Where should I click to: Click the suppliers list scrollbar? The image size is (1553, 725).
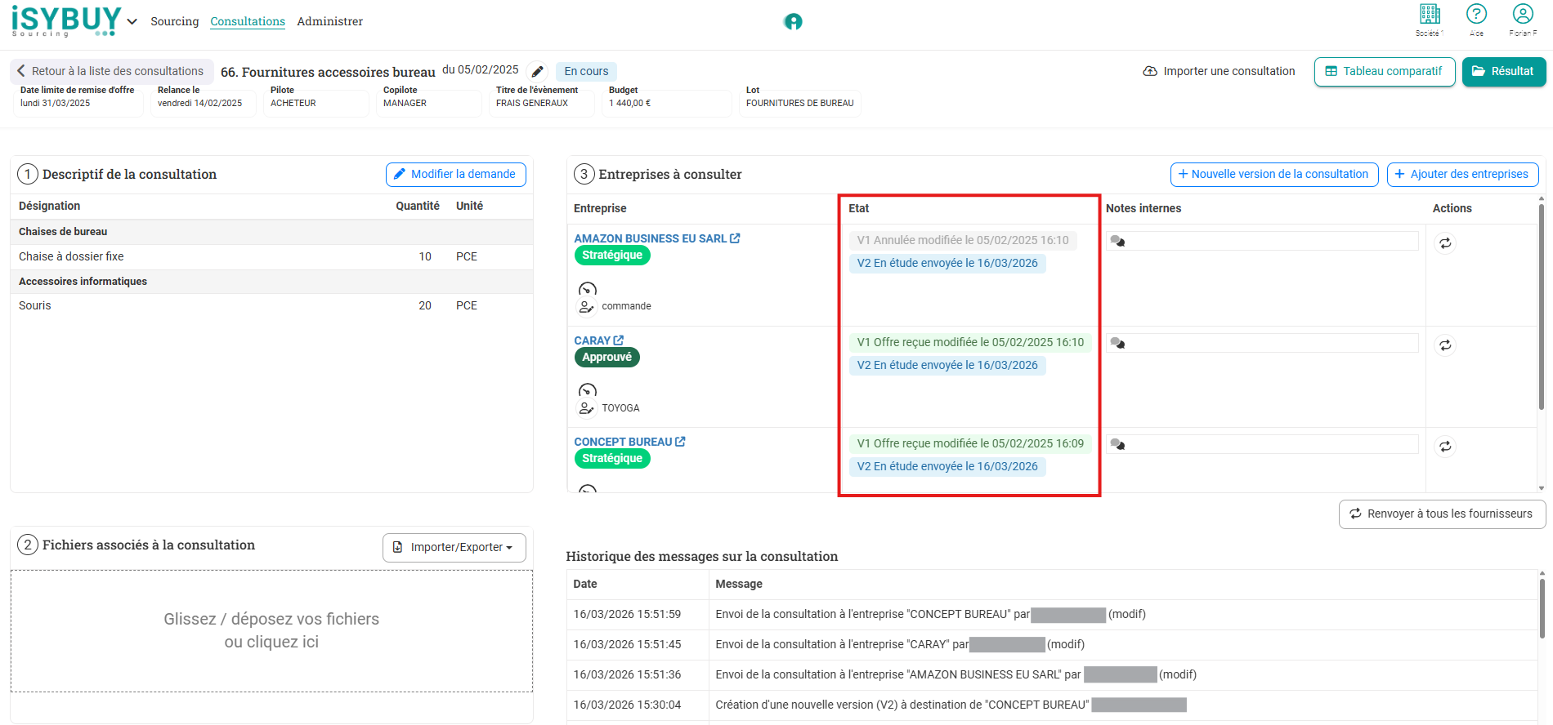click(x=1542, y=306)
